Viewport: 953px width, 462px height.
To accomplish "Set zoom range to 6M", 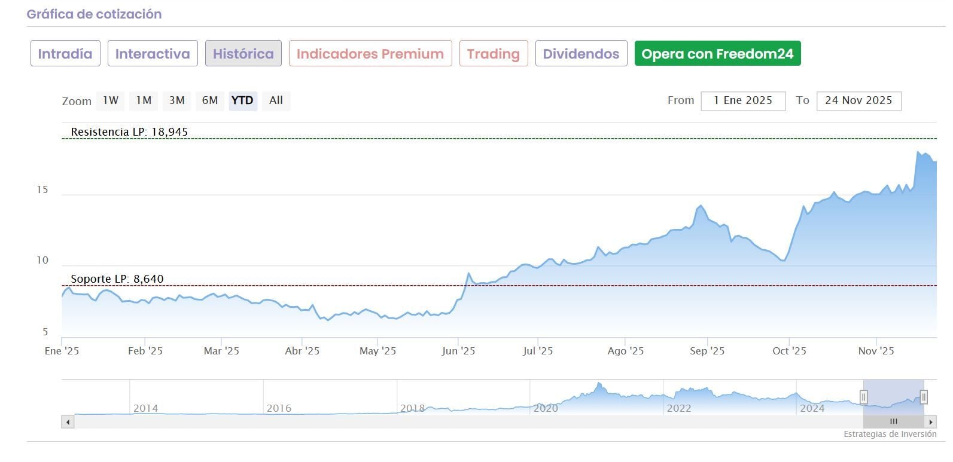I will click(x=209, y=100).
